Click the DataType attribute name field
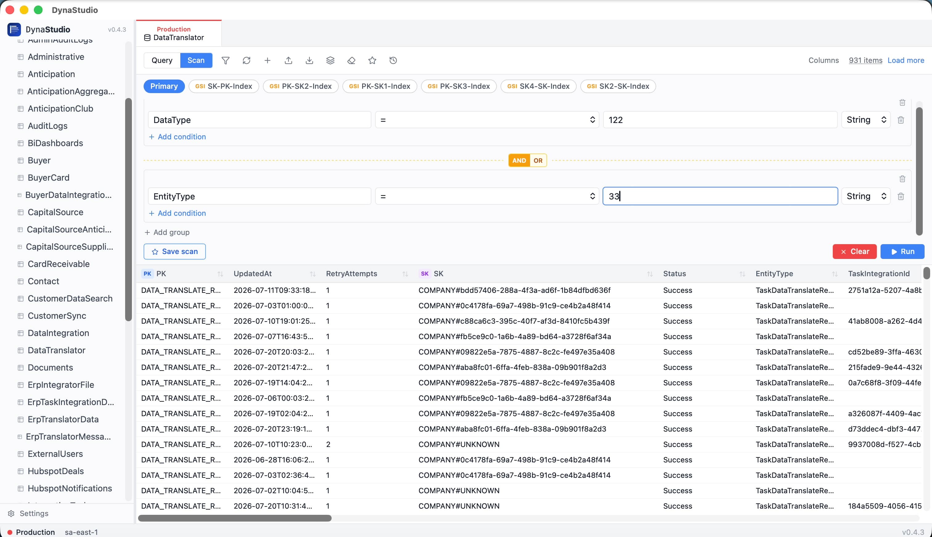 [260, 120]
